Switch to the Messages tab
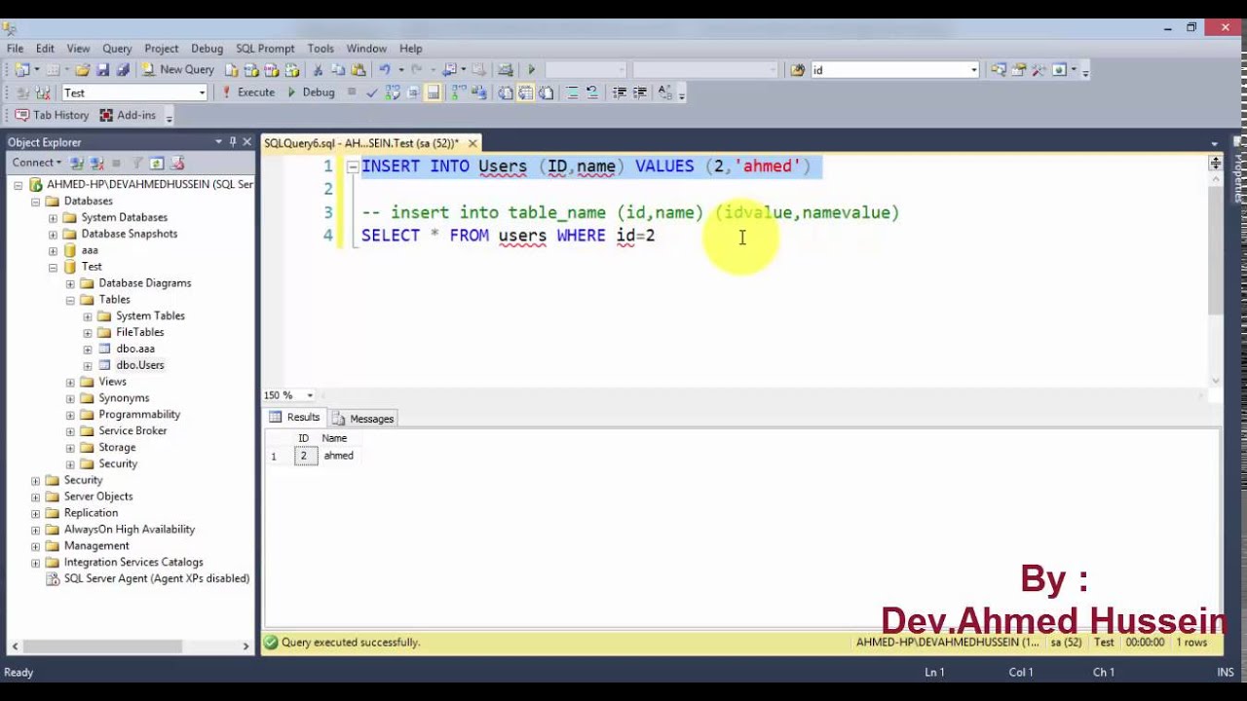The image size is (1247, 701). pyautogui.click(x=363, y=419)
